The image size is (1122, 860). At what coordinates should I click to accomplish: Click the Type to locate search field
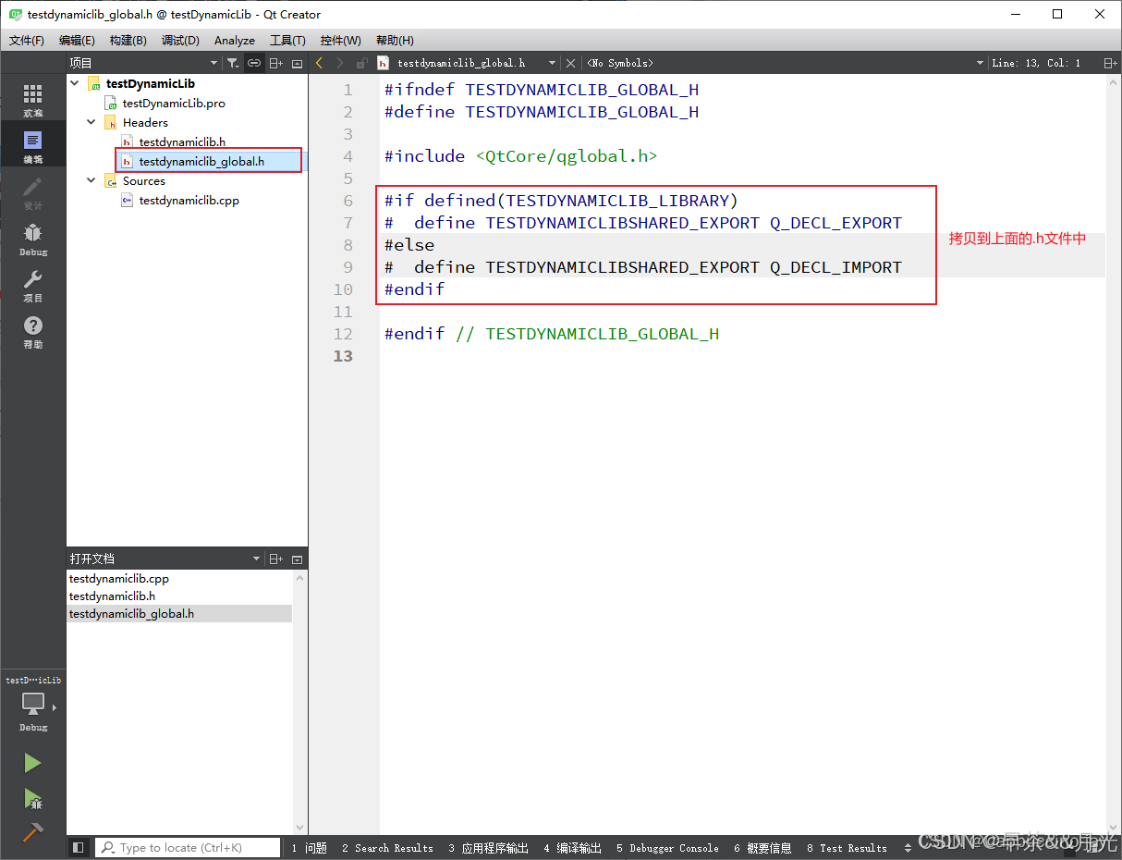click(188, 847)
